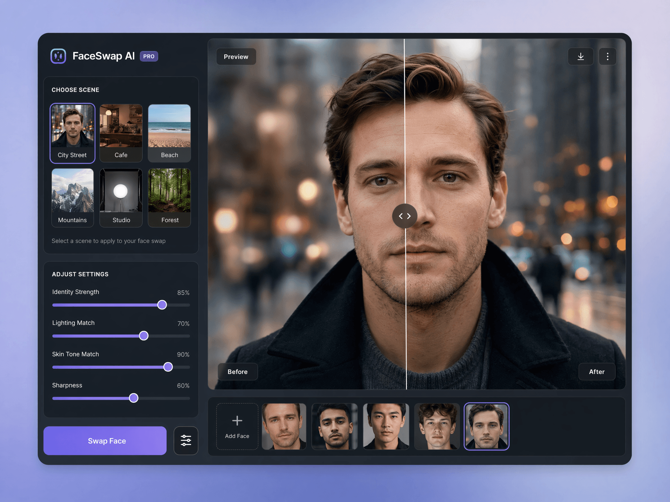Click the Sharpness slider knob

point(134,398)
